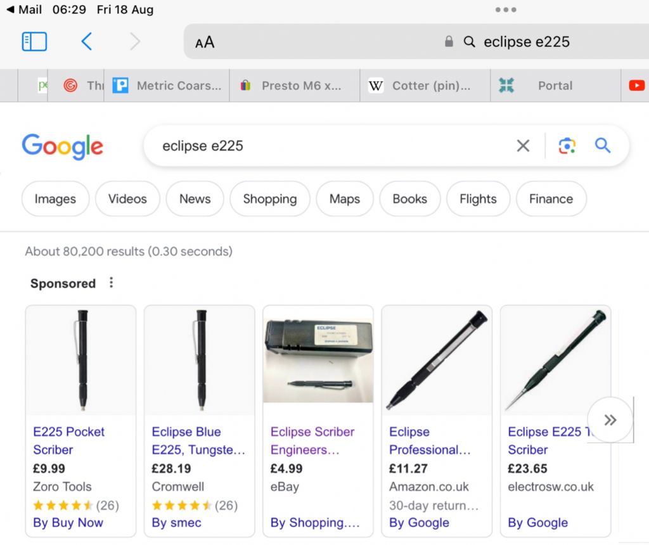Go back with the blue arrow
Viewport: 649px width, 545px height.
coord(86,41)
